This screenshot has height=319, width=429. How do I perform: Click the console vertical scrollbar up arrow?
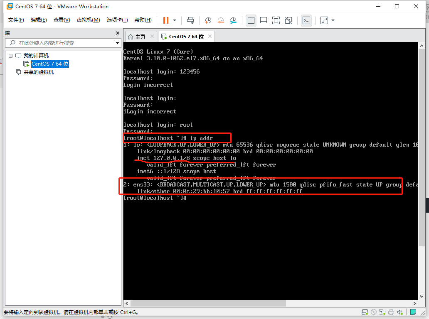(422, 46)
